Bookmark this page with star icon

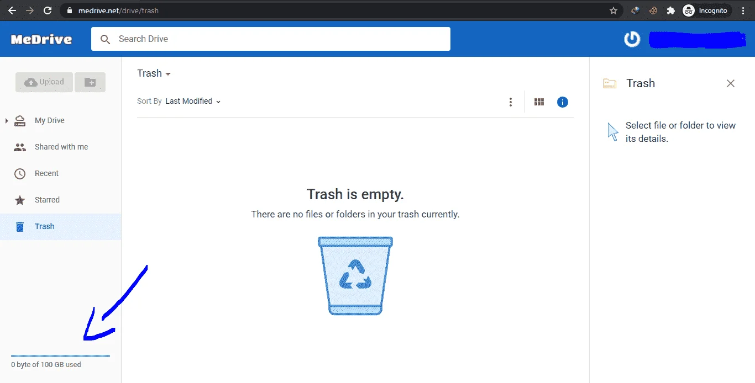click(613, 10)
